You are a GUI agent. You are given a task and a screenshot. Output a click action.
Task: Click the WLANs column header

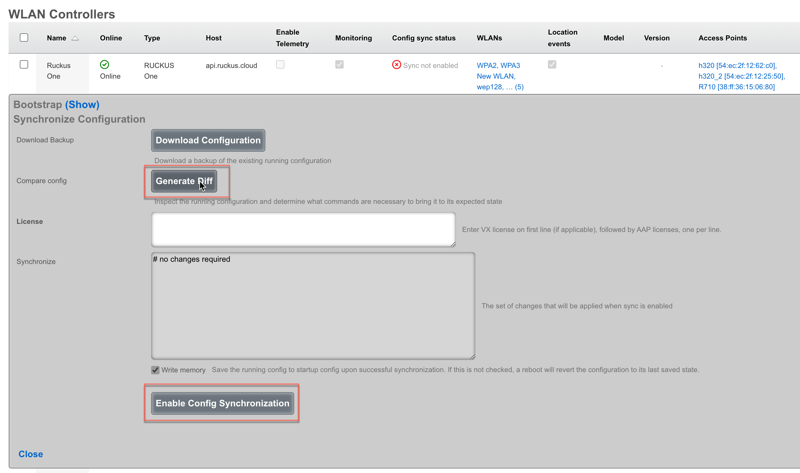click(489, 38)
